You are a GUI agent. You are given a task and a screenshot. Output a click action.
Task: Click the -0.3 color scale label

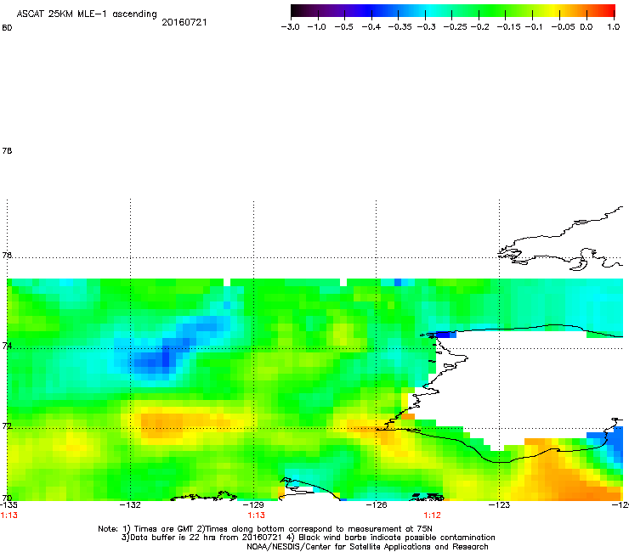click(x=427, y=27)
